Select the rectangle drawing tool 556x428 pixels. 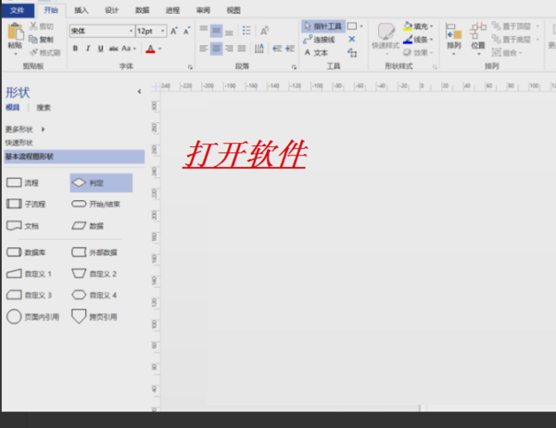pyautogui.click(x=352, y=26)
